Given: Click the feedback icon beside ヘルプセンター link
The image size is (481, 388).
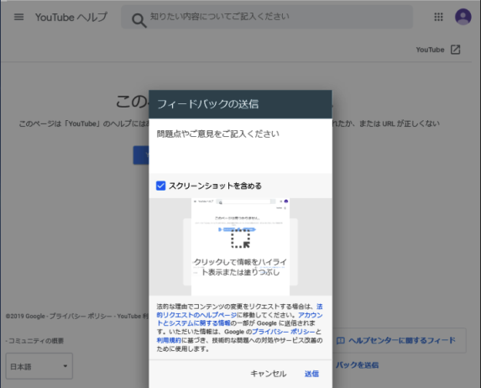Looking at the screenshot, I should pos(341,340).
